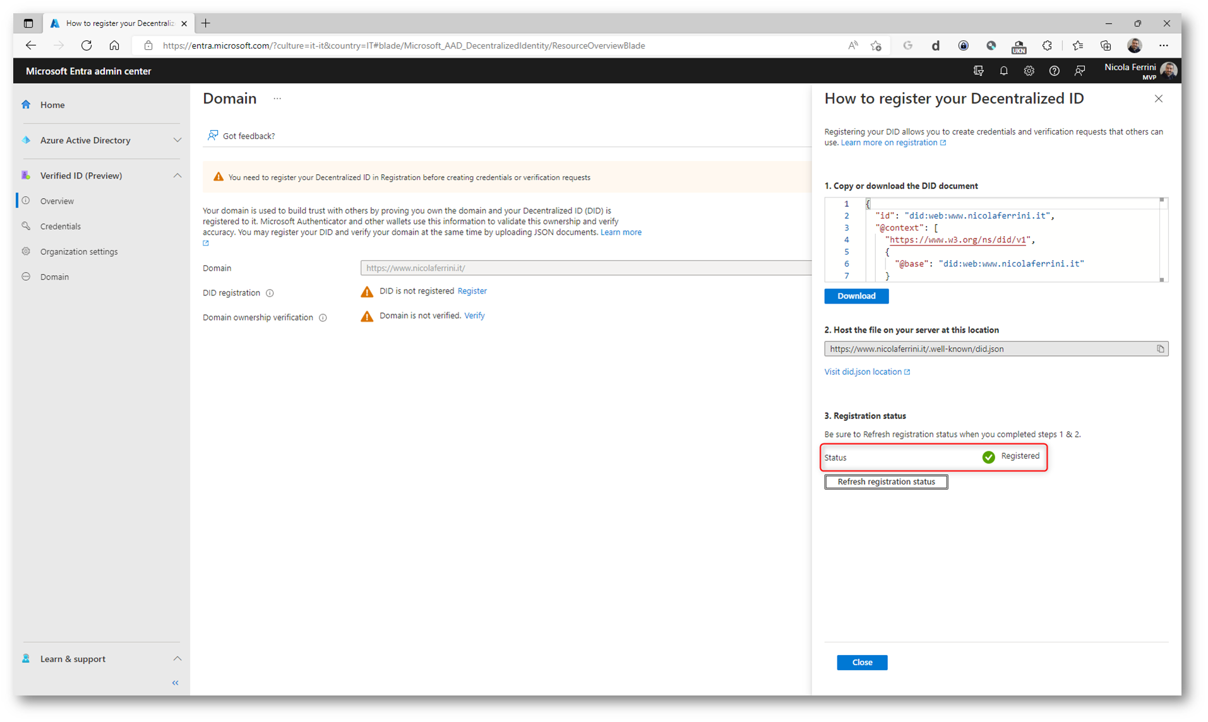Image resolution: width=1208 pixels, height=722 pixels.
Task: Click the Learn more link in the domain description
Action: [x=621, y=232]
